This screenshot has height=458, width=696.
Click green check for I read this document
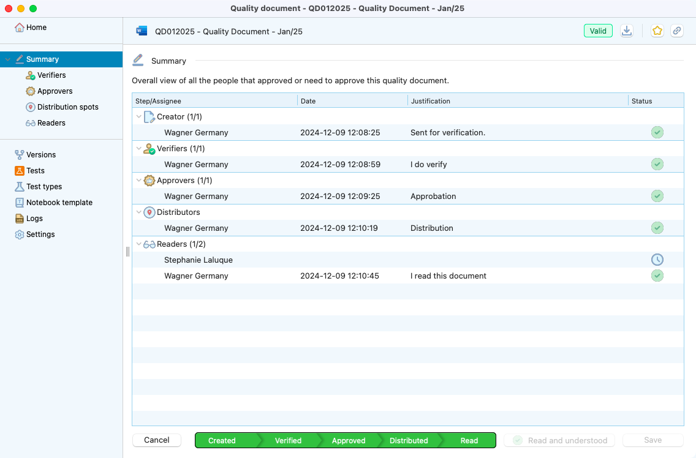click(657, 276)
